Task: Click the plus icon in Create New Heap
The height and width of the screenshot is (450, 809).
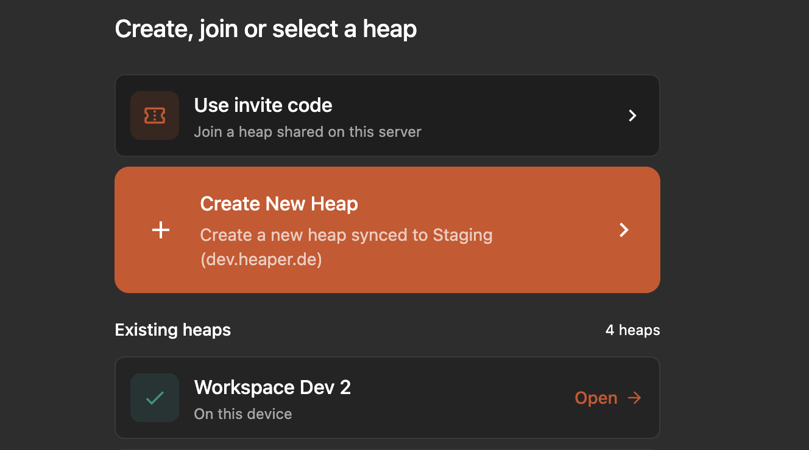Action: 161,230
